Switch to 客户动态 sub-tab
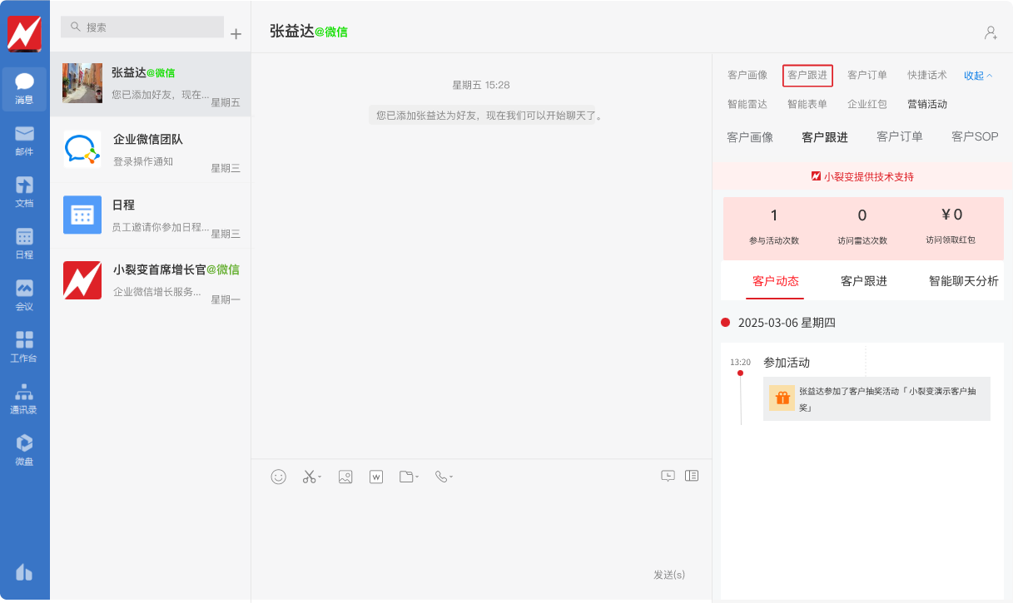 (776, 281)
